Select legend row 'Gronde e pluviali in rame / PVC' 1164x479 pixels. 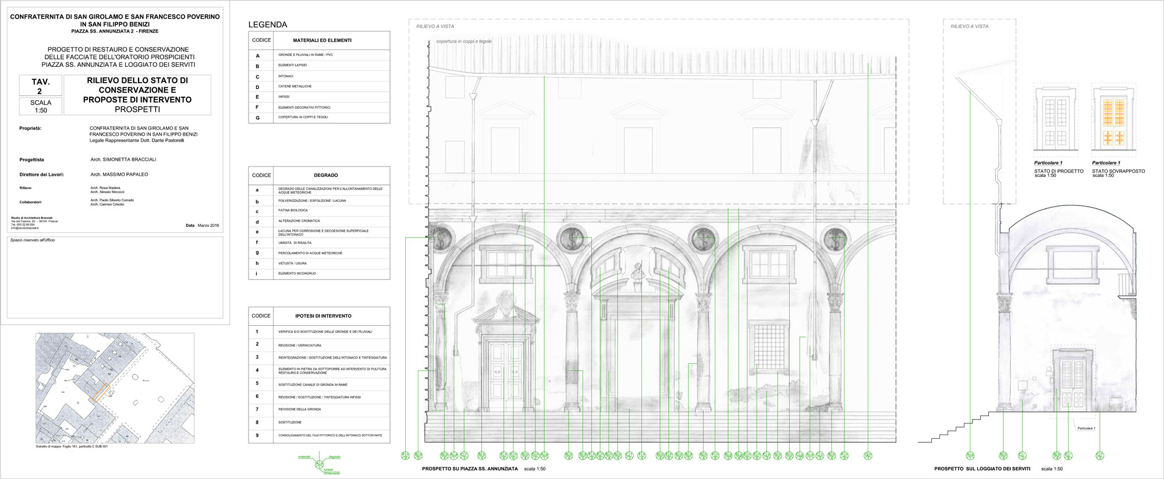[x=319, y=55]
